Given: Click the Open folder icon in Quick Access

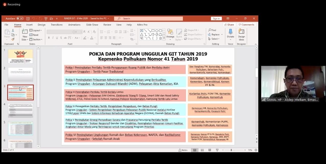Looking at the screenshot, I should (x=51, y=19).
